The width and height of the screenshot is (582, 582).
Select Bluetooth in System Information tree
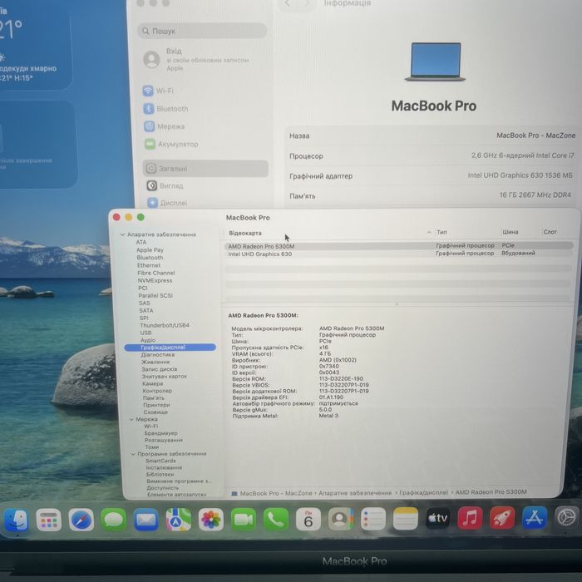[150, 258]
